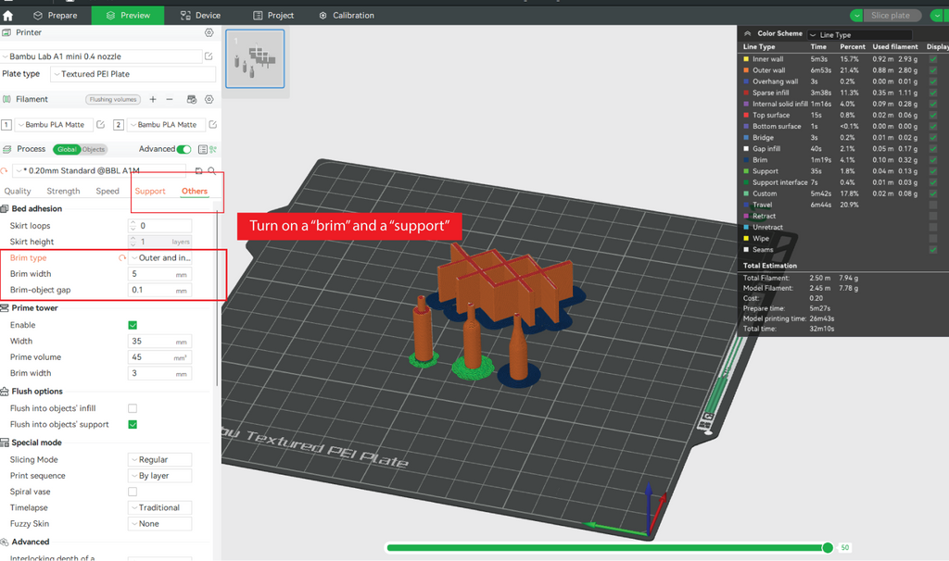Reset Brim type to default value
The width and height of the screenshot is (949, 561).
coord(122,258)
